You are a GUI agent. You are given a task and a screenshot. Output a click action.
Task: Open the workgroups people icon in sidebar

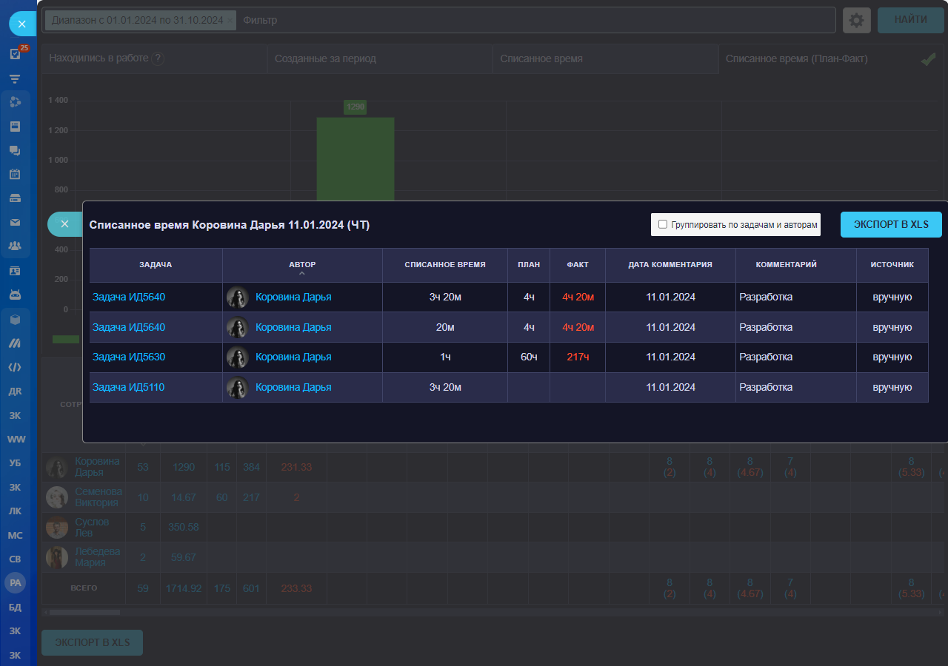point(15,246)
